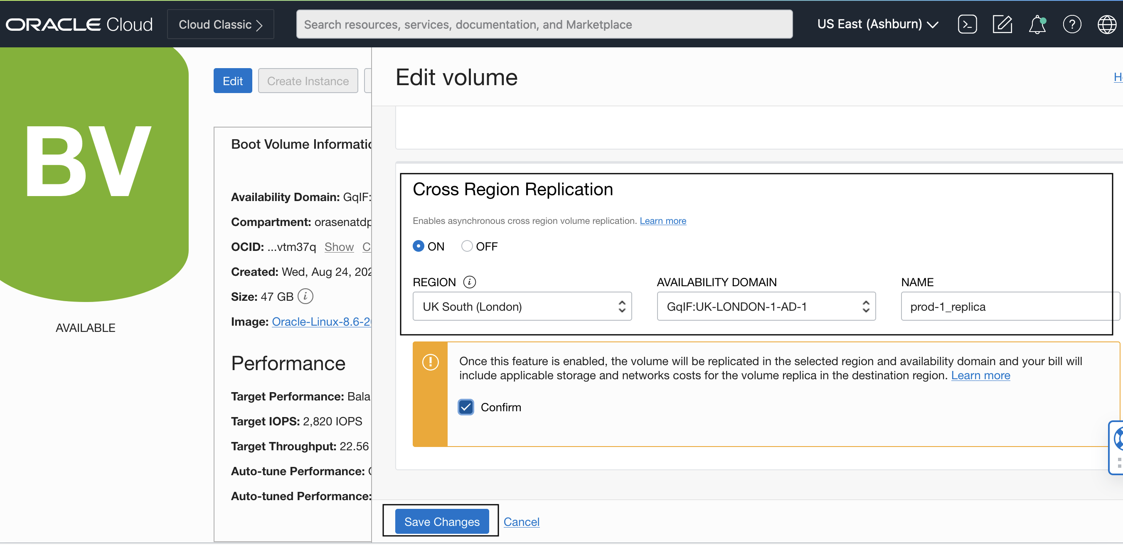Open the US East (Ashburn) region menu
This screenshot has width=1123, height=545.
pos(877,24)
